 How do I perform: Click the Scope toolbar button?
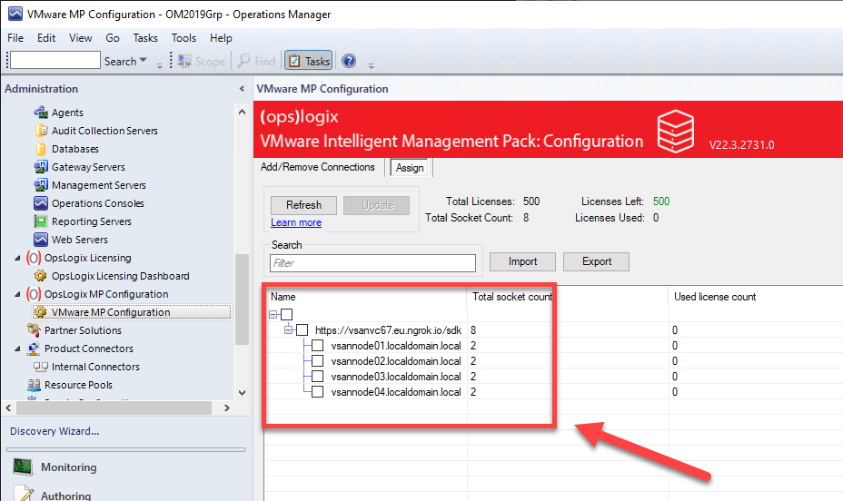coord(202,61)
